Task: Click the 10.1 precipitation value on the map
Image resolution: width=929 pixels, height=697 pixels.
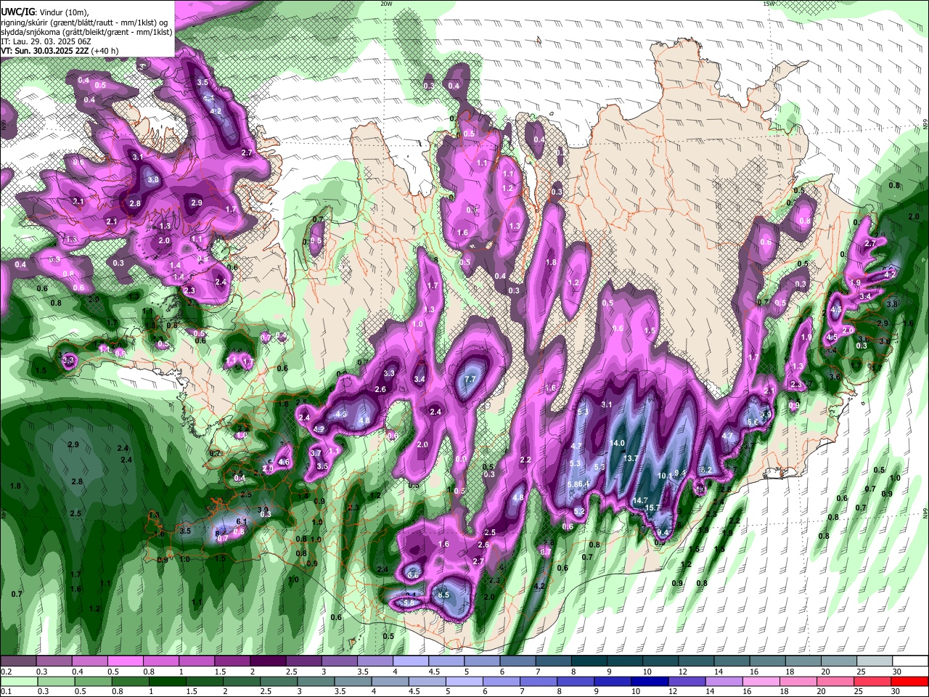Action: click(665, 476)
